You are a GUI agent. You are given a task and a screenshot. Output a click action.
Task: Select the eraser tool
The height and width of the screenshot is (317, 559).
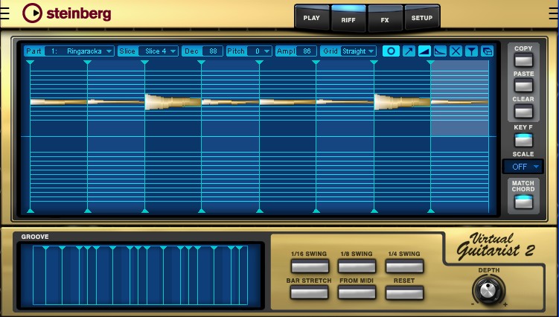point(487,51)
